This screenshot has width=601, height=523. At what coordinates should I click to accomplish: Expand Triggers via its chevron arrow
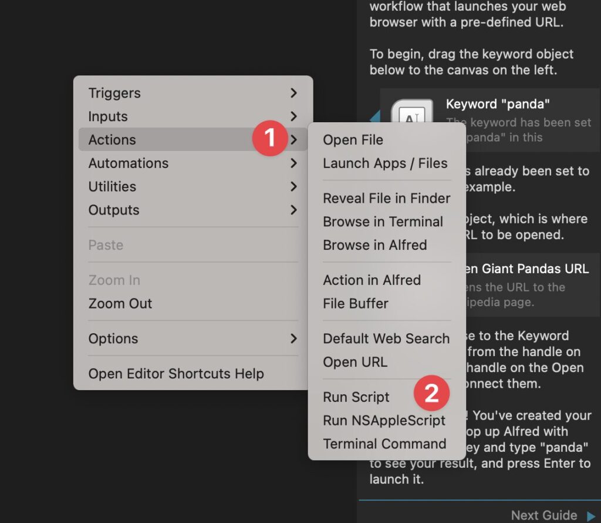pos(293,93)
